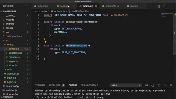Expand the ios folder

[7, 32]
